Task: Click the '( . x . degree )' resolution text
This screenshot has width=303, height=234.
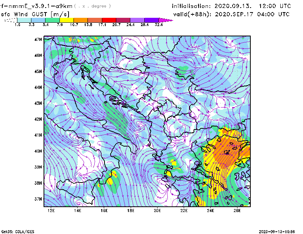Action: point(92,6)
